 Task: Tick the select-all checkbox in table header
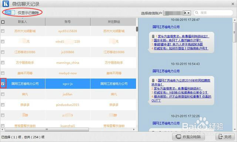pos(3,22)
